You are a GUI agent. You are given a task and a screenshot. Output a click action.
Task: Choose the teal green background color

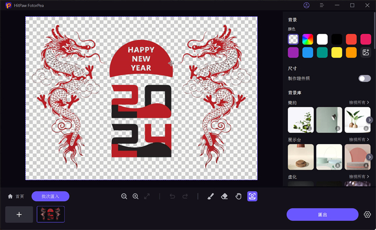pyautogui.click(x=322, y=53)
